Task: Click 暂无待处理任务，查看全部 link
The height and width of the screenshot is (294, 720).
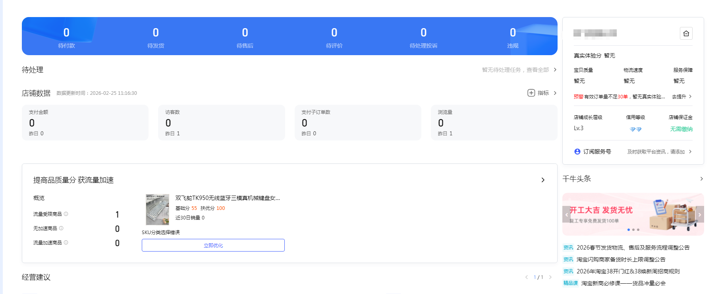Action: tap(515, 70)
